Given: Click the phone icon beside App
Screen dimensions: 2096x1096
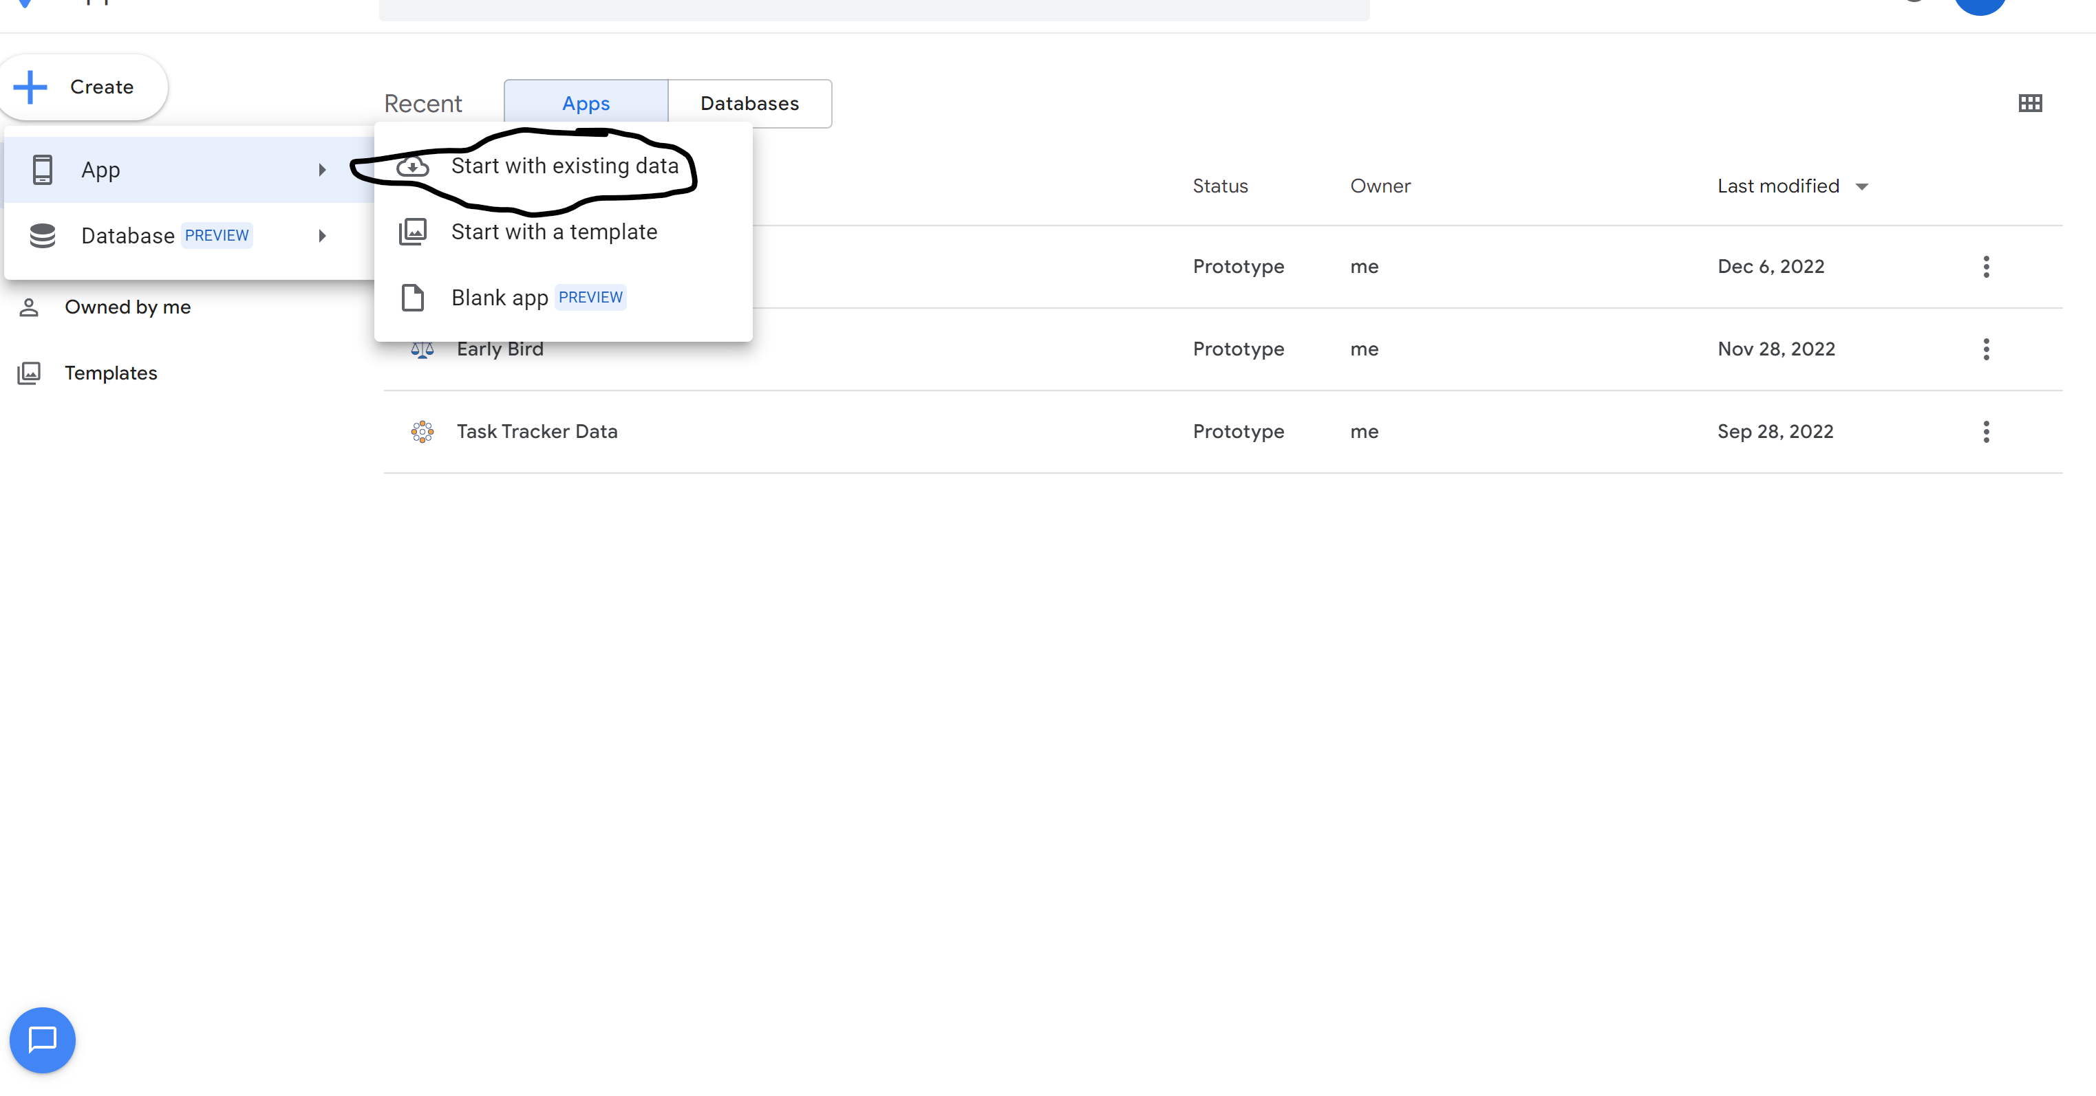Looking at the screenshot, I should coord(42,170).
